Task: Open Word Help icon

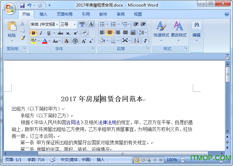Action: (x=227, y=14)
